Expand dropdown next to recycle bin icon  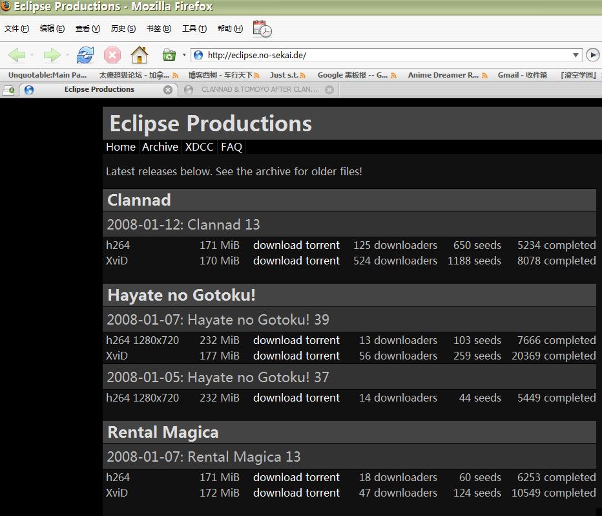click(x=184, y=55)
